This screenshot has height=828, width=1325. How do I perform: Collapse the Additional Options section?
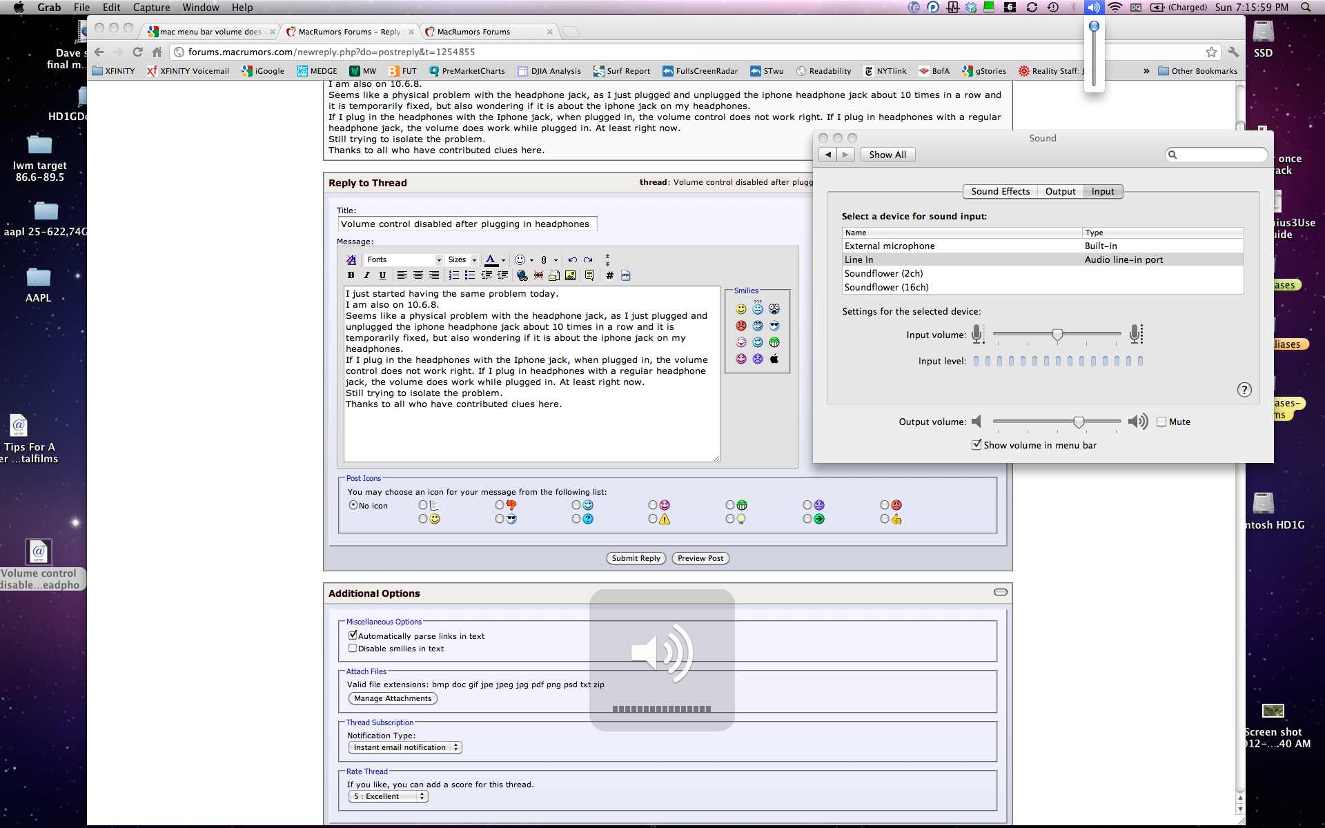click(x=1000, y=592)
